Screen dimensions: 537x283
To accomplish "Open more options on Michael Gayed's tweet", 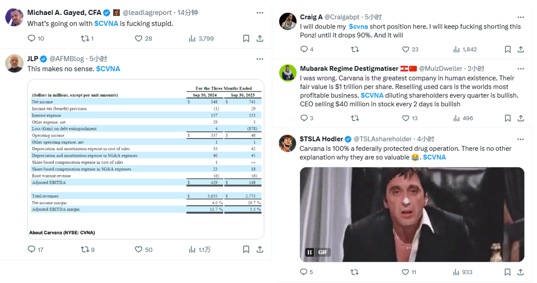I will tap(260, 13).
